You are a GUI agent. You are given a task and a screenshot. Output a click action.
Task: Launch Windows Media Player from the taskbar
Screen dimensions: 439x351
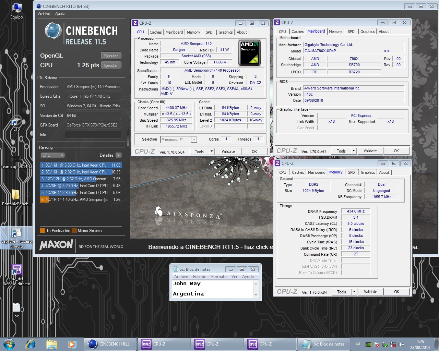[x=72, y=344]
